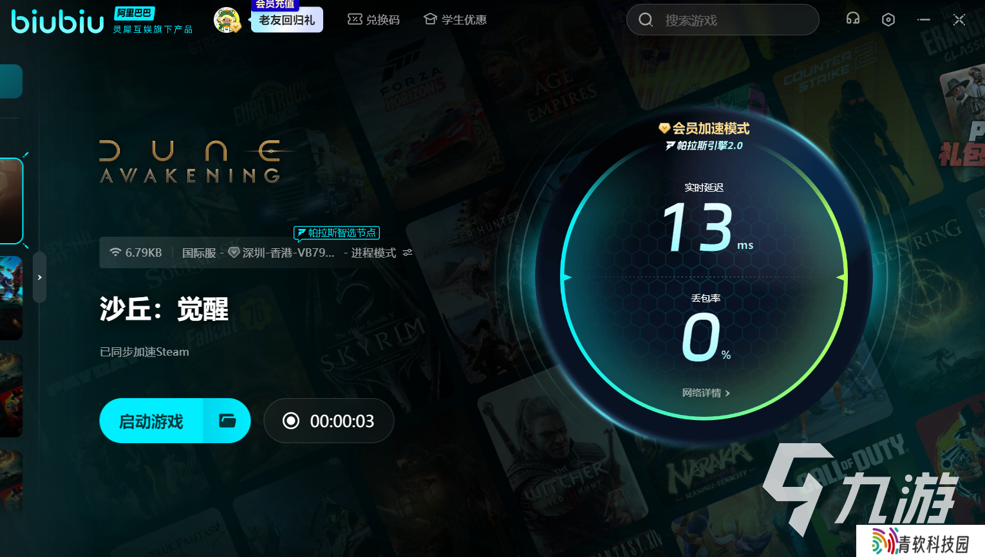
Task: Open the user avatar profile
Action: click(227, 21)
